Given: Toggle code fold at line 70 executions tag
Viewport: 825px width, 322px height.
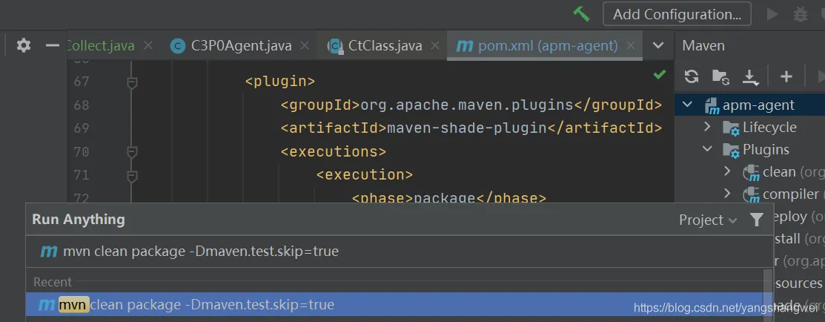Looking at the screenshot, I should [132, 152].
